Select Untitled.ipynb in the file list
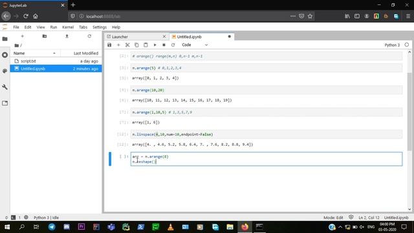The width and height of the screenshot is (414, 233). pyautogui.click(x=56, y=69)
